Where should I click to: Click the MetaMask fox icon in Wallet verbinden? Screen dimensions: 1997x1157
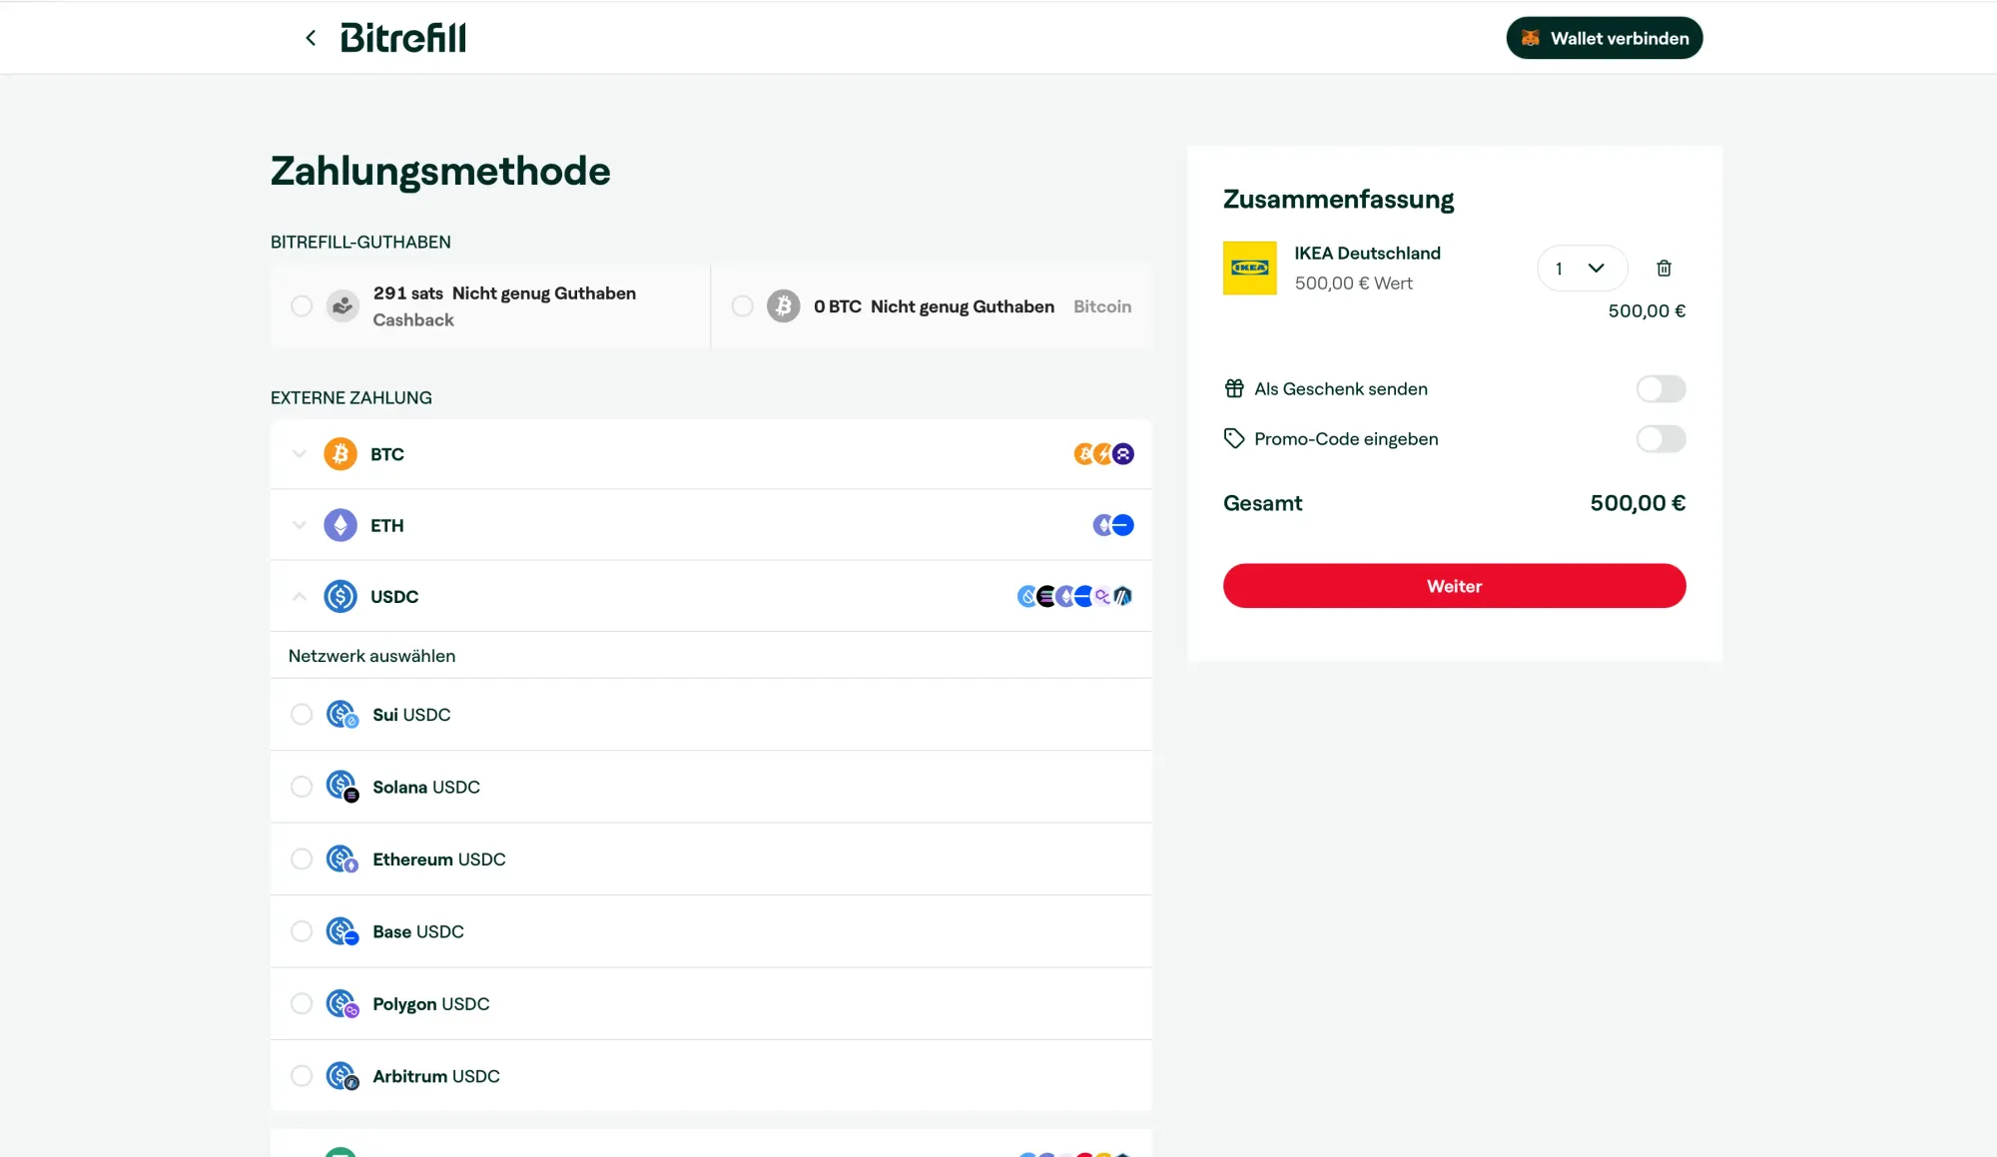point(1530,38)
